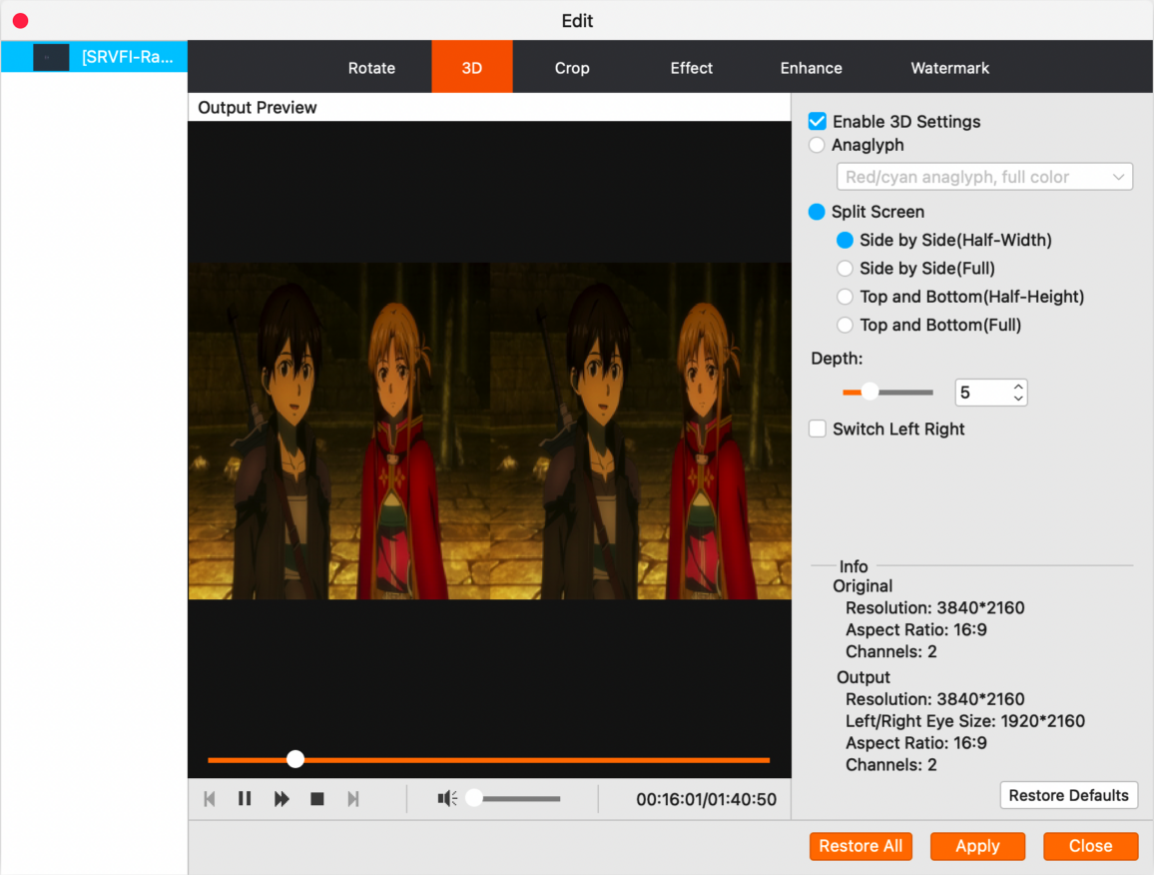This screenshot has width=1154, height=875.
Task: Mute the preview audio speaker icon
Action: (x=447, y=798)
